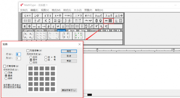Enable the 行高相等 checkbox

point(4,66)
